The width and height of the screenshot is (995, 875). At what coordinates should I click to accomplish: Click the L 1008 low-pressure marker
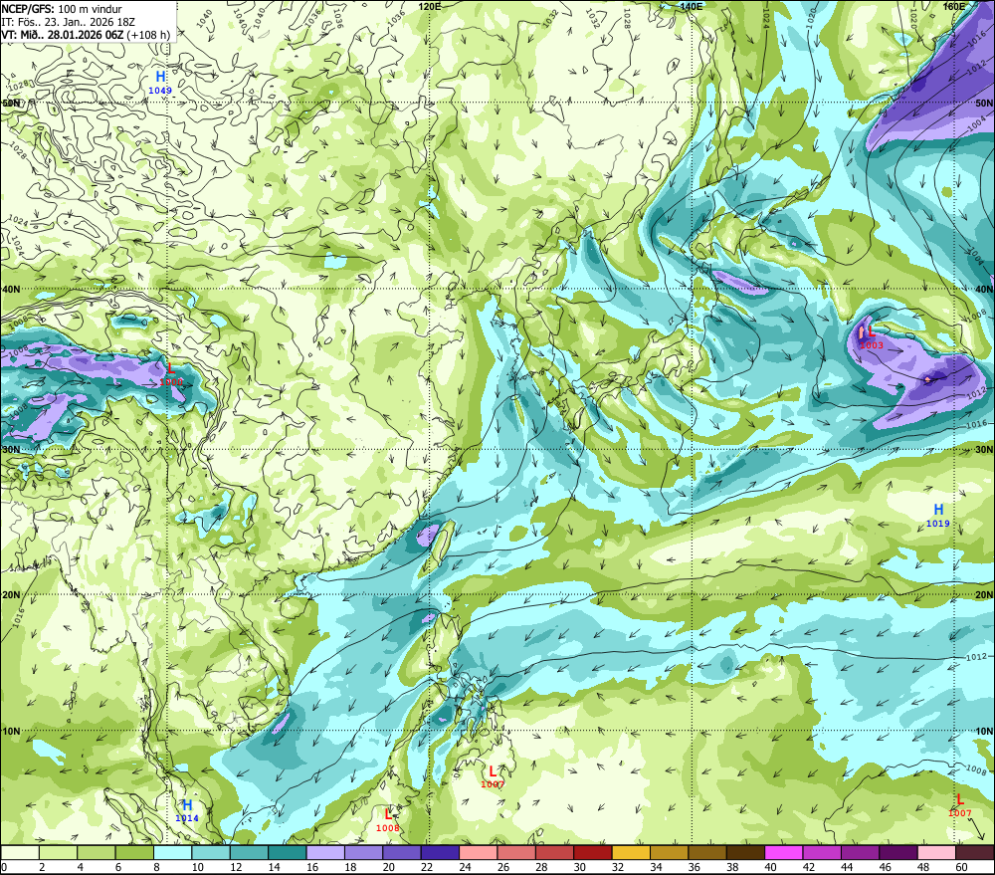point(388,820)
